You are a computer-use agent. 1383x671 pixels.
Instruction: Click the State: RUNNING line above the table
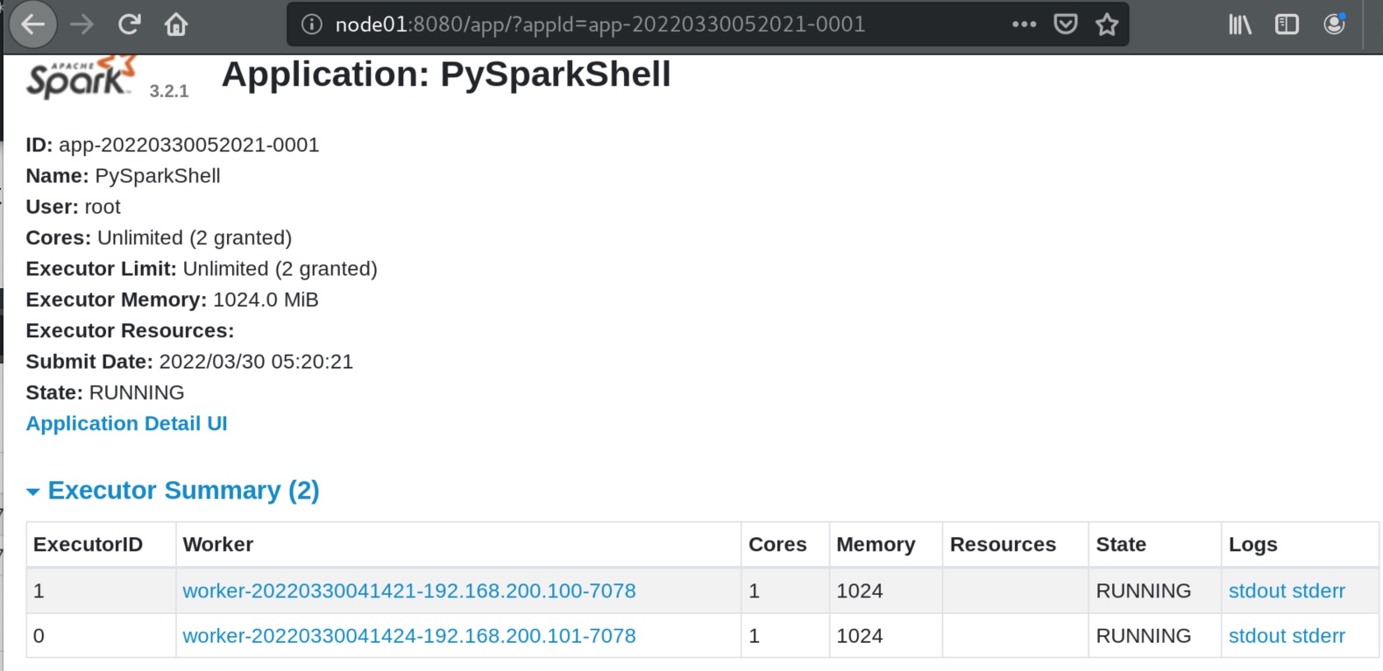(x=105, y=392)
